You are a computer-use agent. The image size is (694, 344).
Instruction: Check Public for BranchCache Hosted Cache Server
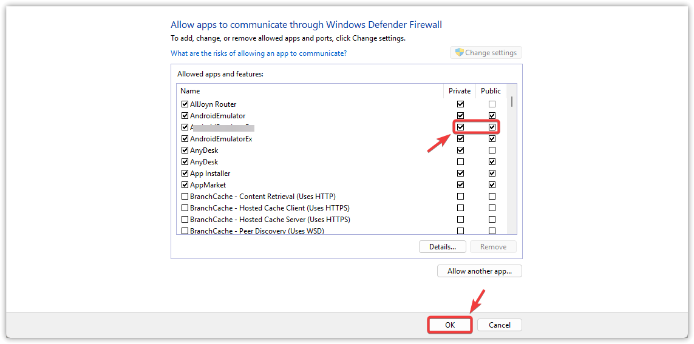coord(492,220)
